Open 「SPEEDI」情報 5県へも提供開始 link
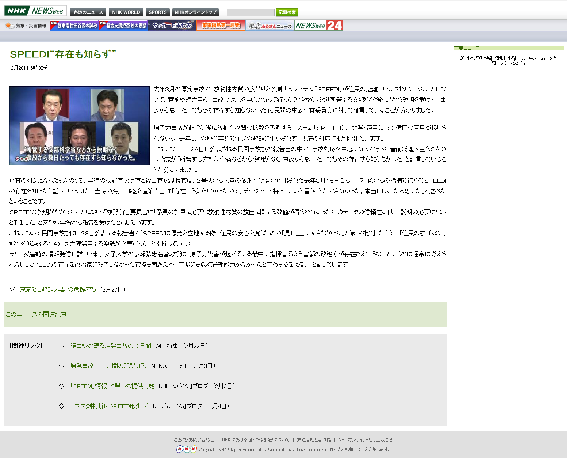Screen dimensions: 567x458 [x=112, y=386]
